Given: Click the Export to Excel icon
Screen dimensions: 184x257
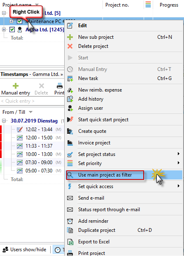Looking at the screenshot, I should point(70,242).
